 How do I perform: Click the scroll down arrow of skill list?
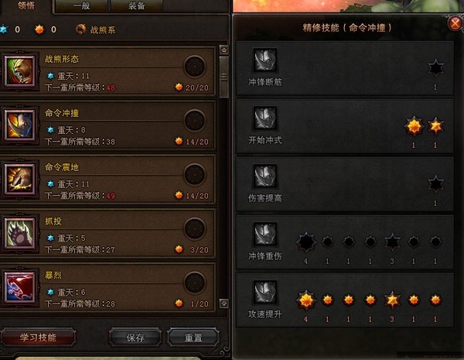click(x=224, y=303)
